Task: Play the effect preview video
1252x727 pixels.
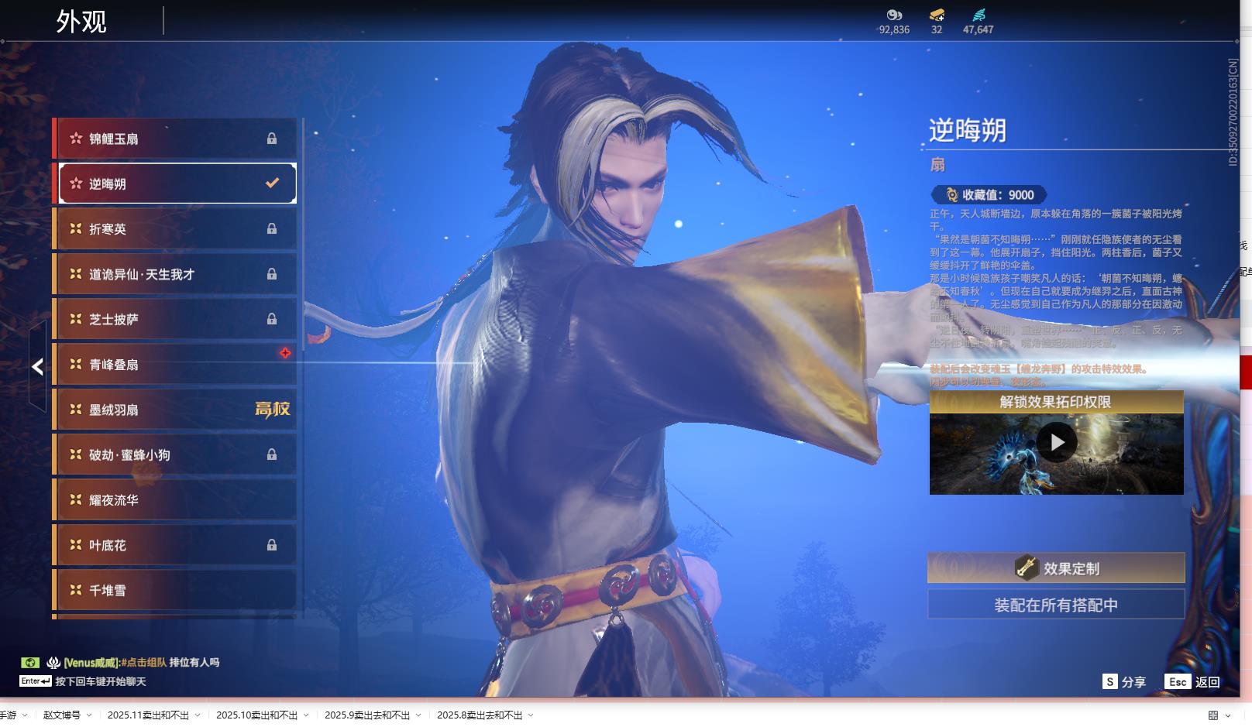Action: 1057,442
